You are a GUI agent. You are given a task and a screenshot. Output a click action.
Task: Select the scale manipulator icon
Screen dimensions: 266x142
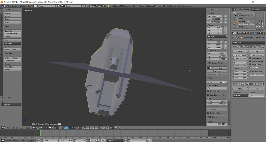pos(72,128)
